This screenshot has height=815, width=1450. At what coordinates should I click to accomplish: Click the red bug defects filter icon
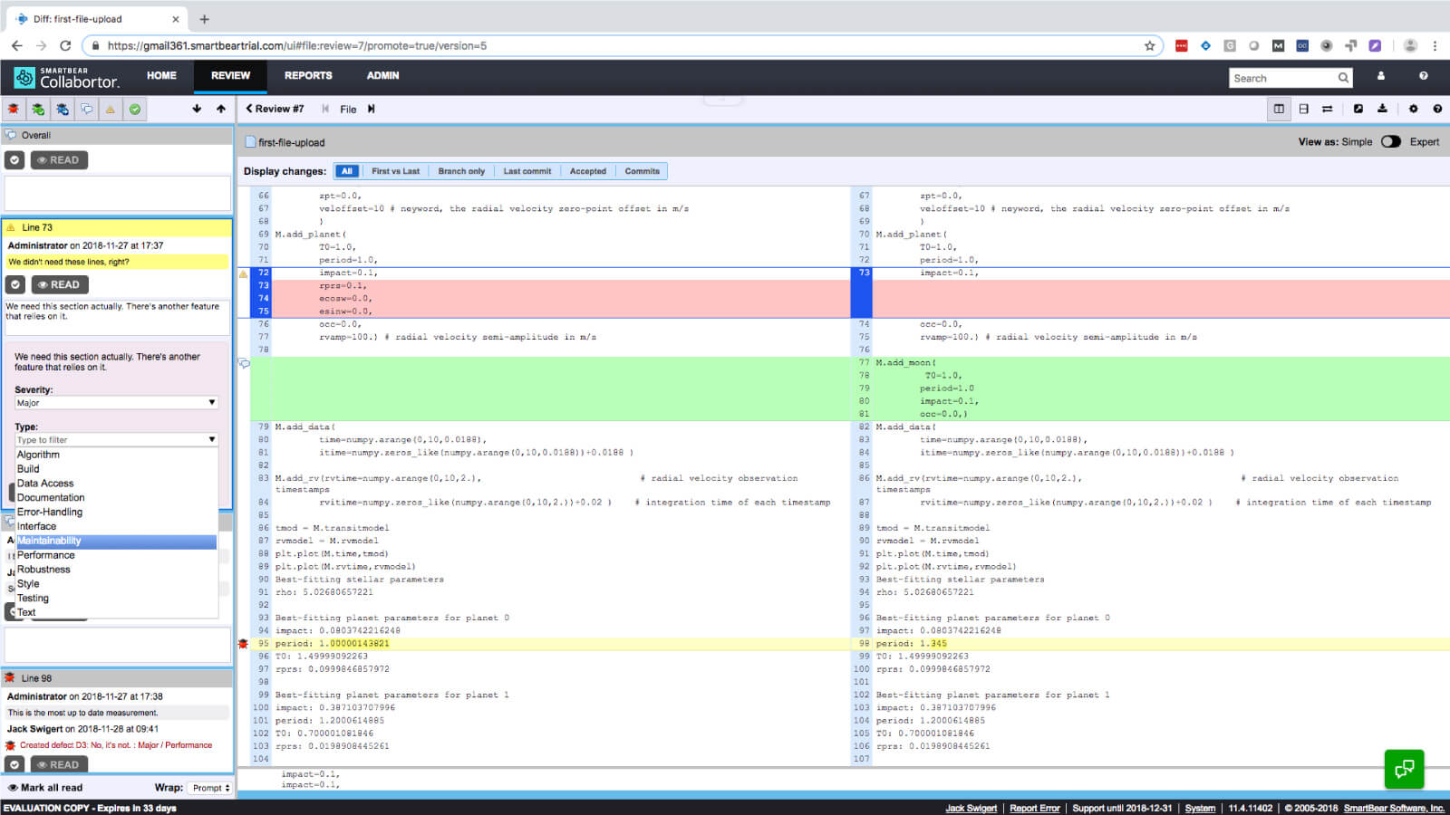click(x=14, y=110)
